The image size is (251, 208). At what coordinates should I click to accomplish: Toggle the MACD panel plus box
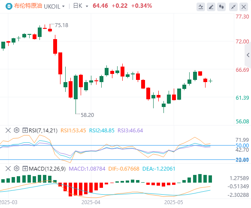tap(25, 169)
